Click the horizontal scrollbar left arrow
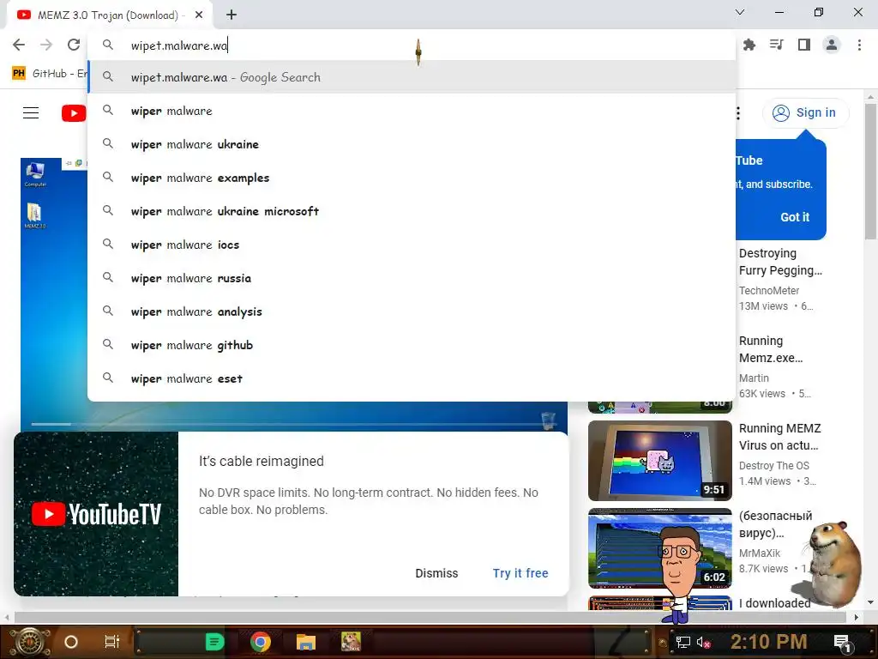Image resolution: width=878 pixels, height=659 pixels. pyautogui.click(x=6, y=618)
